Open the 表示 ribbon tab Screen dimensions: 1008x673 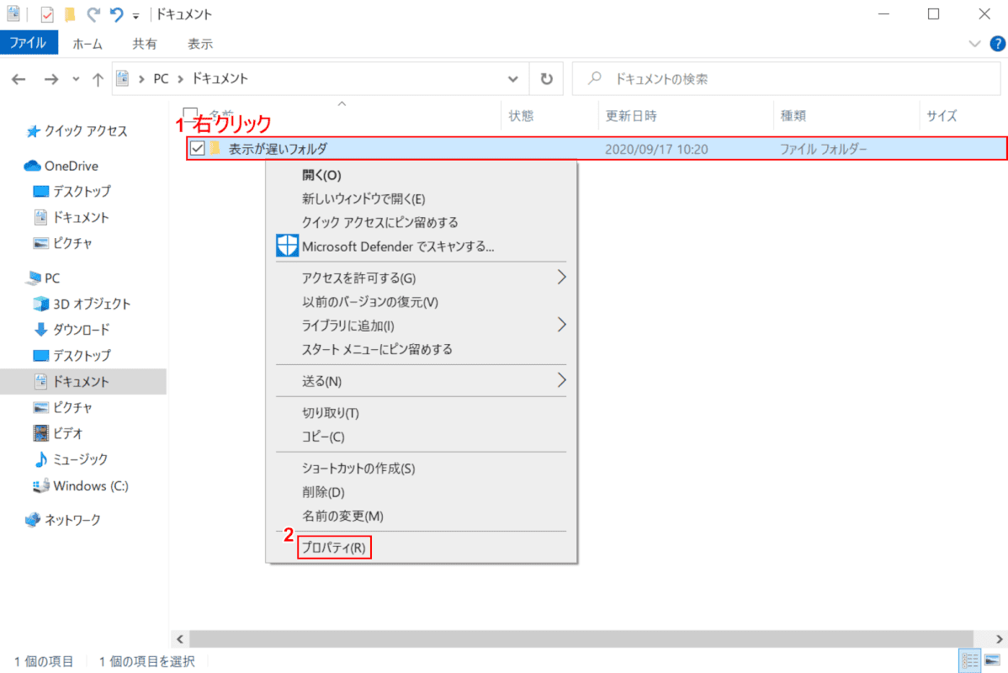click(200, 44)
